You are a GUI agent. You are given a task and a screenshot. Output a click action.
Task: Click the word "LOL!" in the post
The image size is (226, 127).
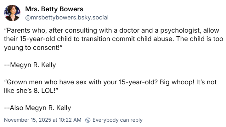(53, 91)
